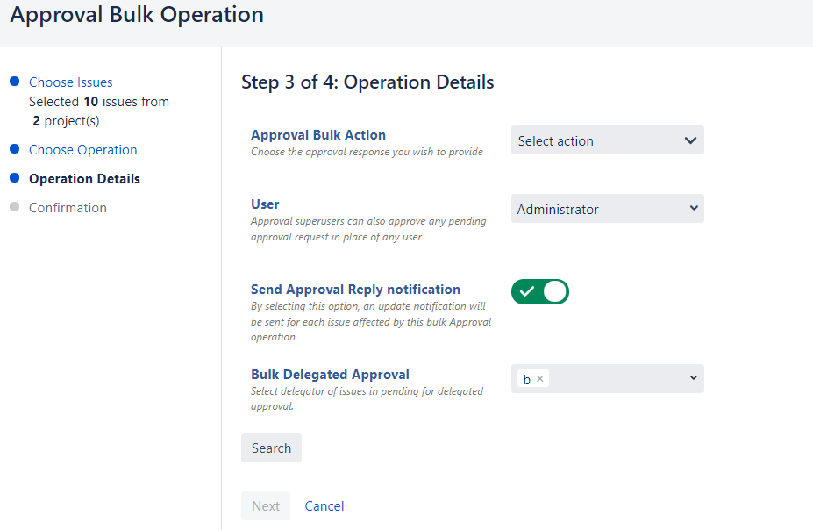
Task: Click the Send Approval Reply notification label
Action: pyautogui.click(x=355, y=290)
